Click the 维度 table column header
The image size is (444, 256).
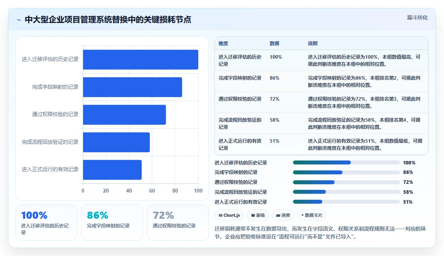pyautogui.click(x=223, y=43)
